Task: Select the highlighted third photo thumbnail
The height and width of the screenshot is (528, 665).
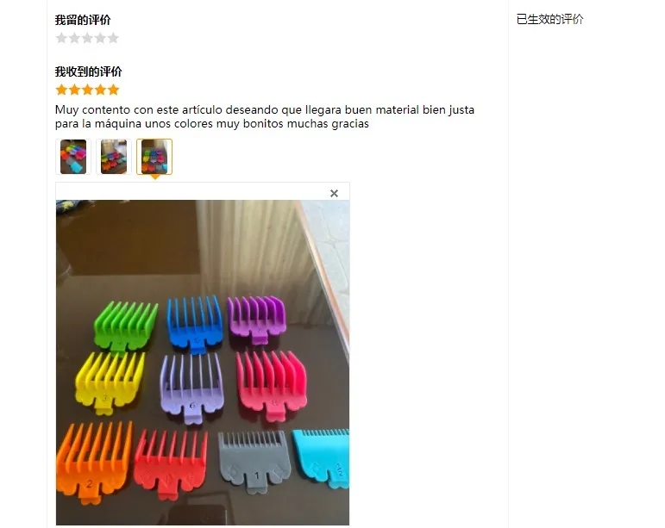Action: click(154, 157)
